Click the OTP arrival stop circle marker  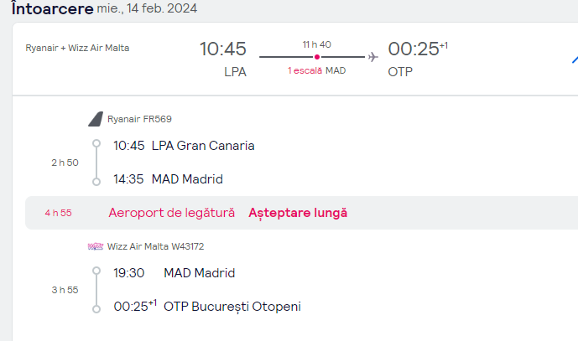[96, 309]
